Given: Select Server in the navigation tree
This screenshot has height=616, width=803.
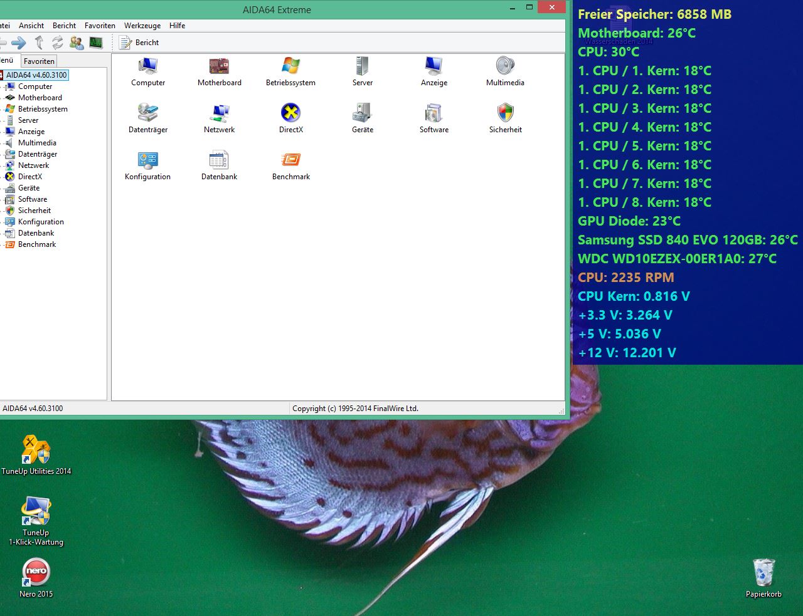Looking at the screenshot, I should [x=28, y=120].
